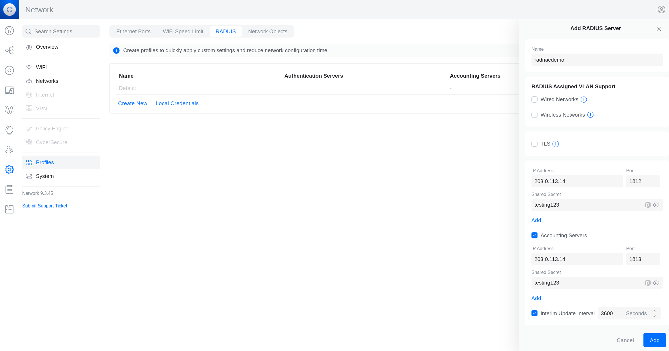This screenshot has height=351, width=669.
Task: Click the user account icon at top right
Action: point(661,9)
